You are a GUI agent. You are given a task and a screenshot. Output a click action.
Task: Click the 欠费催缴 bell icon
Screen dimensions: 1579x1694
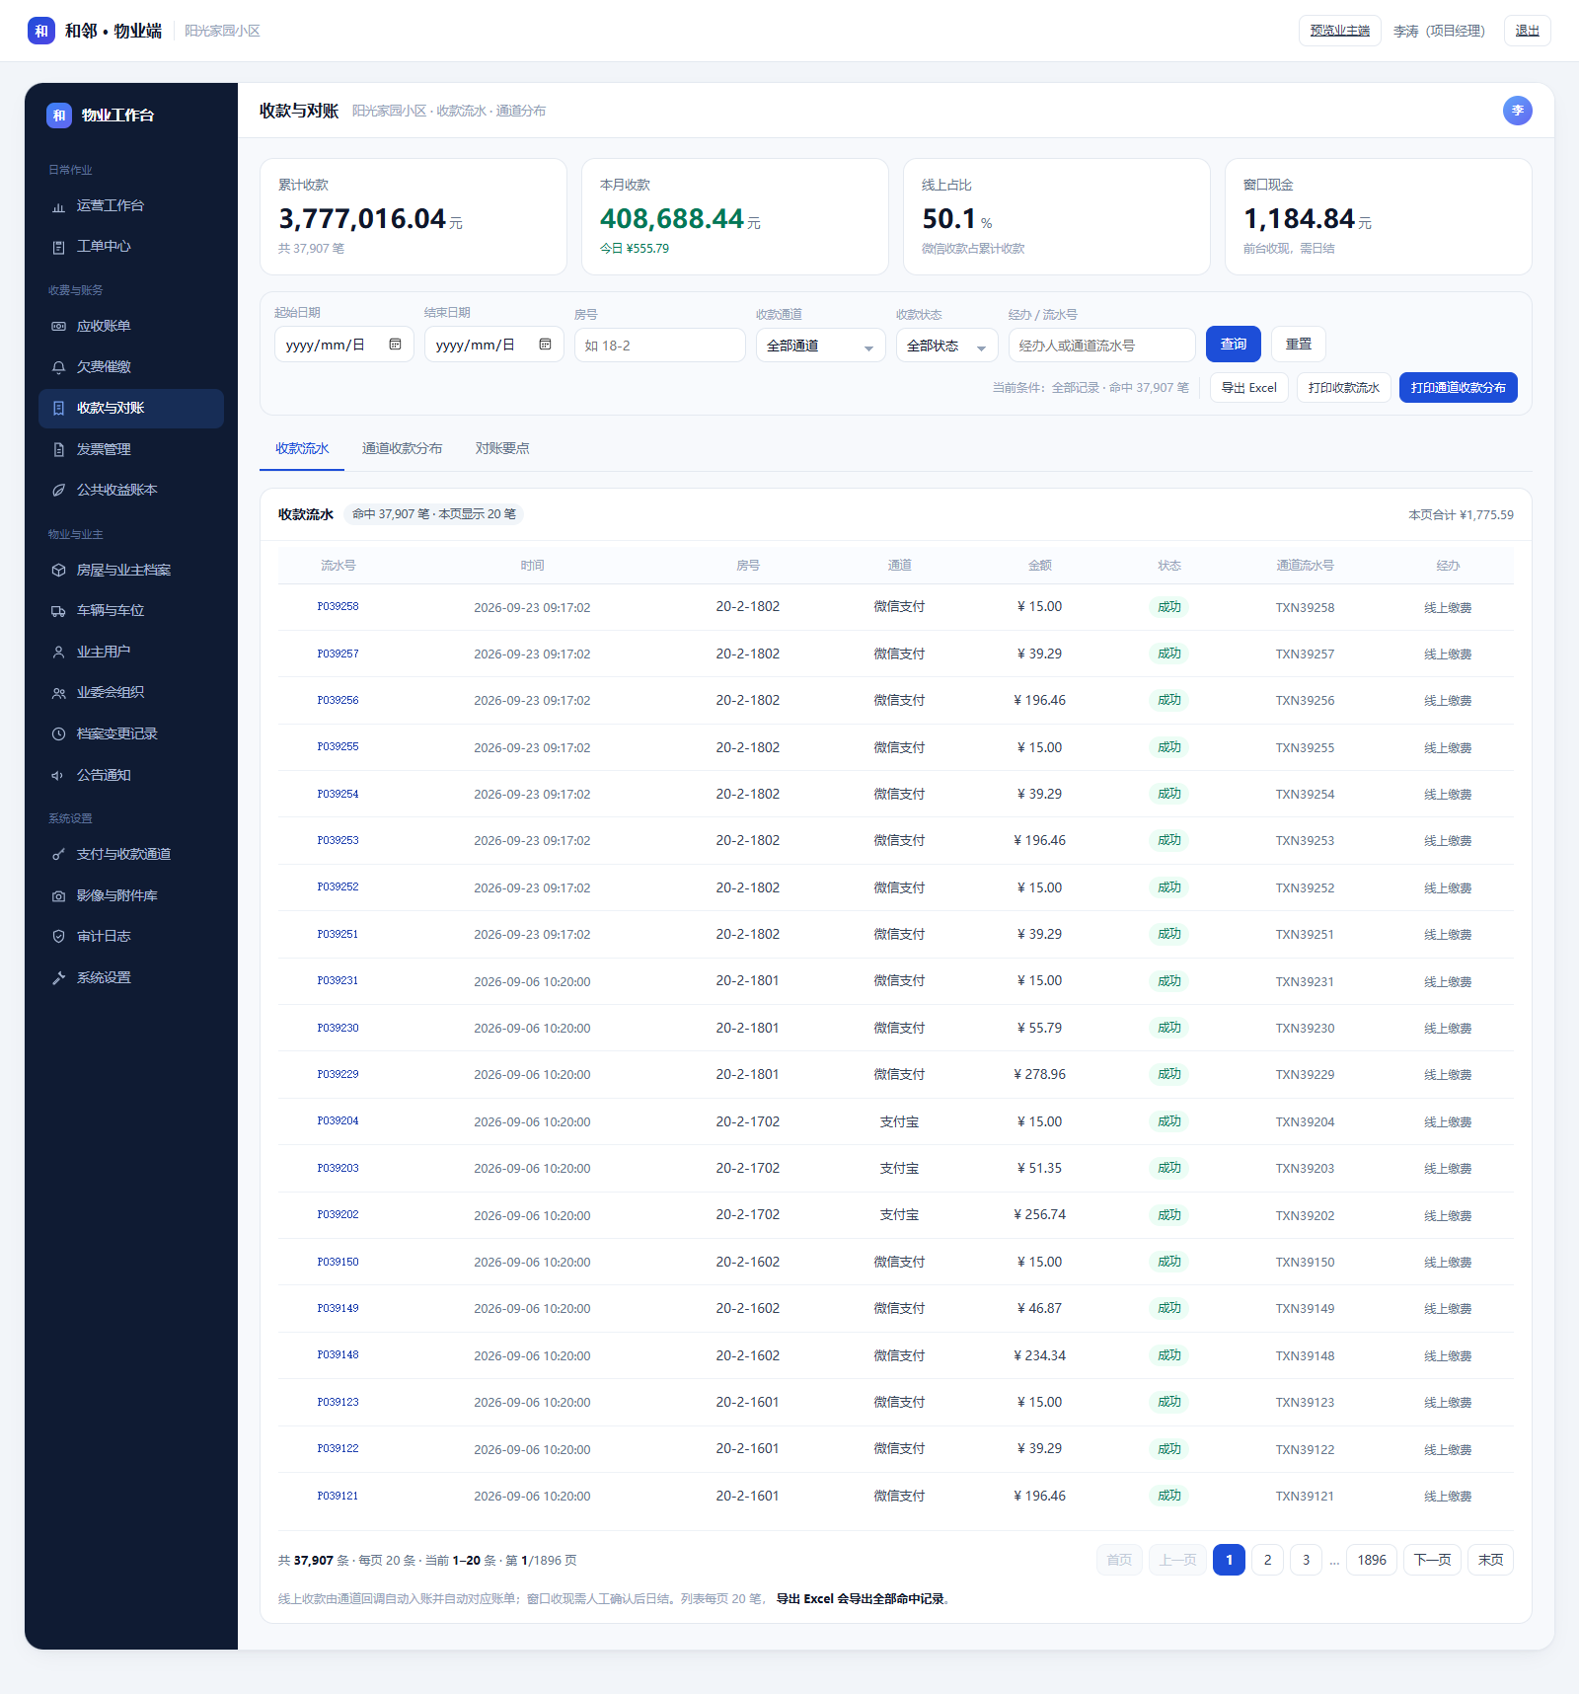(x=58, y=367)
